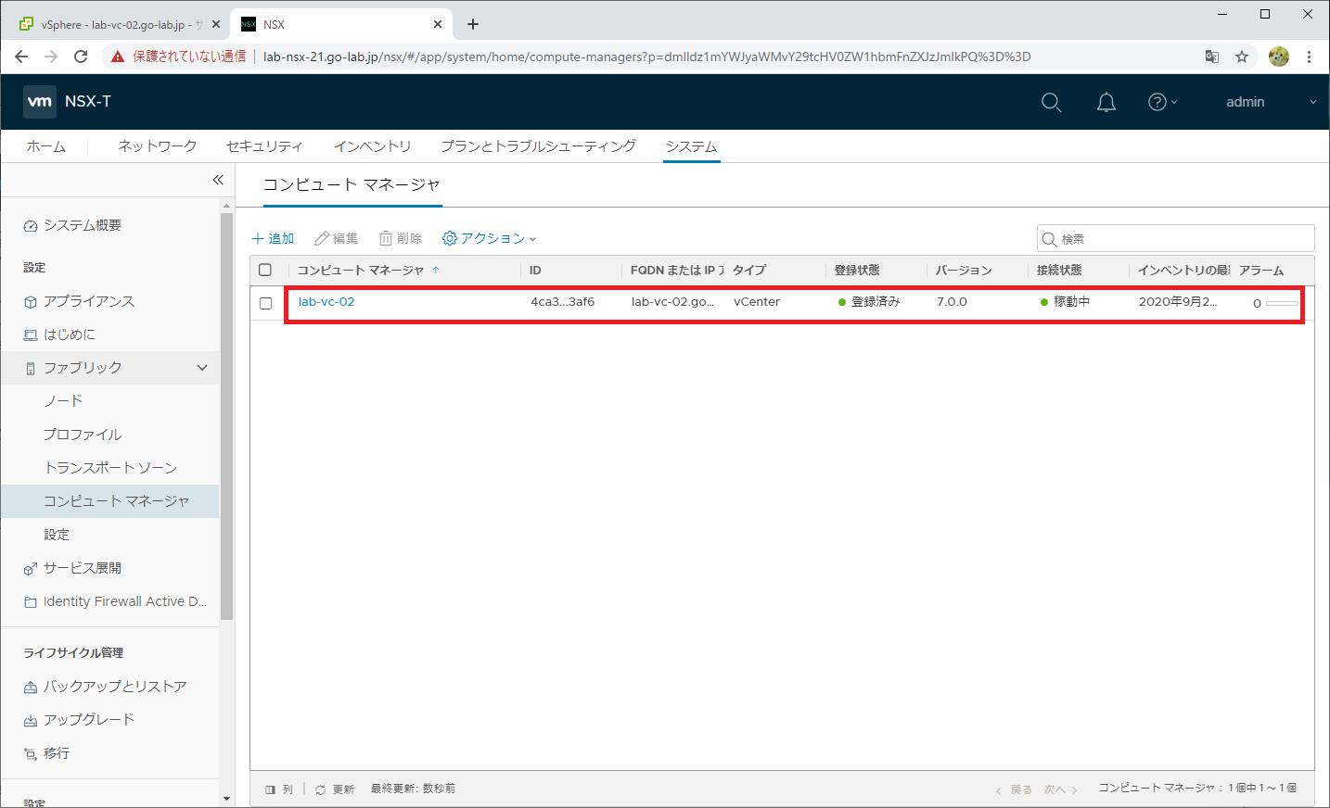Open the 列 column chooser
This screenshot has height=808, width=1330.
tap(279, 789)
